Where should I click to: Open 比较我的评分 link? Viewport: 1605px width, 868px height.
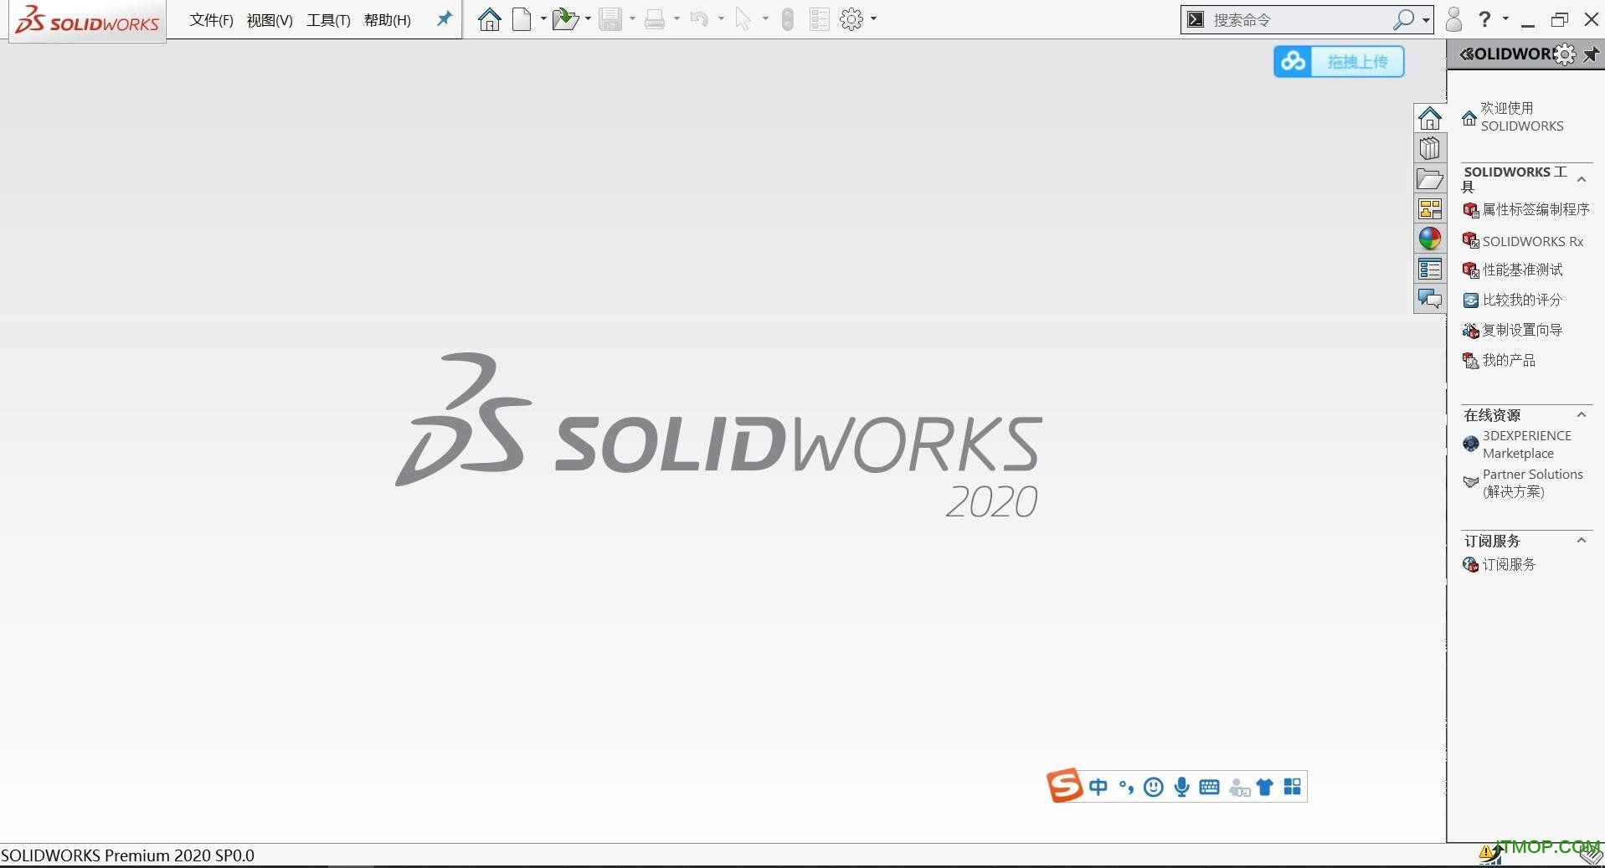pos(1513,300)
